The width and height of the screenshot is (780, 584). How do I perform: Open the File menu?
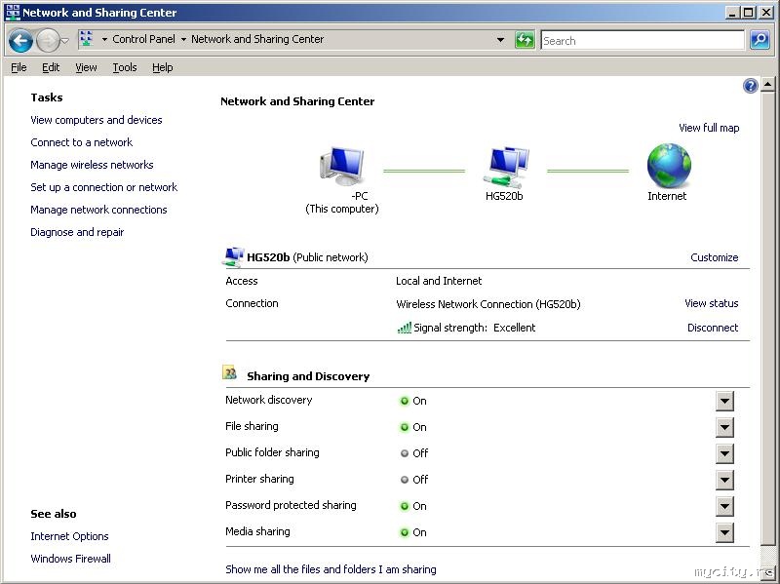[19, 67]
